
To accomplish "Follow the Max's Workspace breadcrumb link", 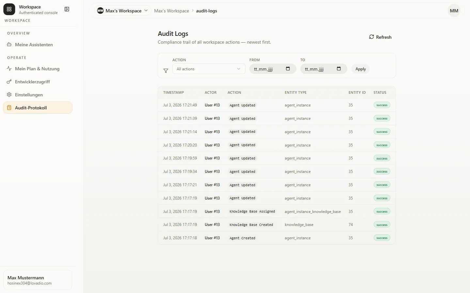I will [171, 11].
